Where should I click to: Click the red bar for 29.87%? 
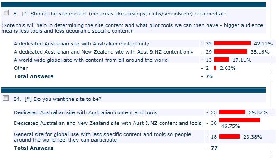point(232,112)
